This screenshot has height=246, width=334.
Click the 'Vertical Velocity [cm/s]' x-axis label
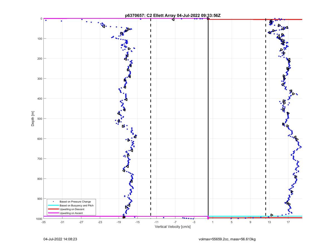coord(173,227)
